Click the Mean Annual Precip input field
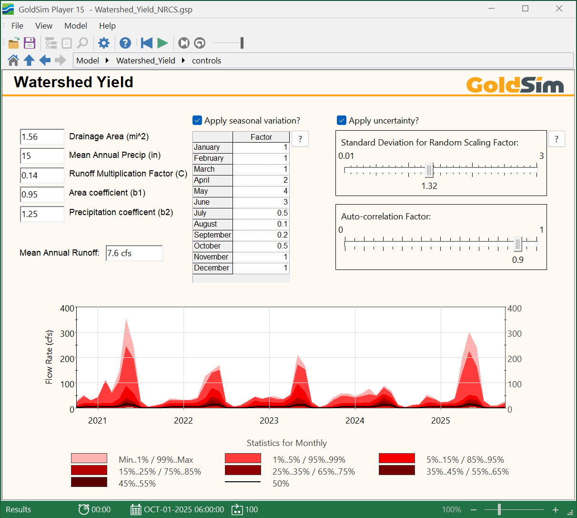577x518 pixels. pos(42,156)
